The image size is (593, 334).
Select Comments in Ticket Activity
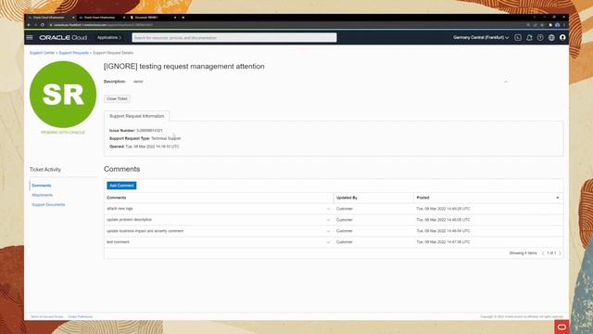[42, 186]
